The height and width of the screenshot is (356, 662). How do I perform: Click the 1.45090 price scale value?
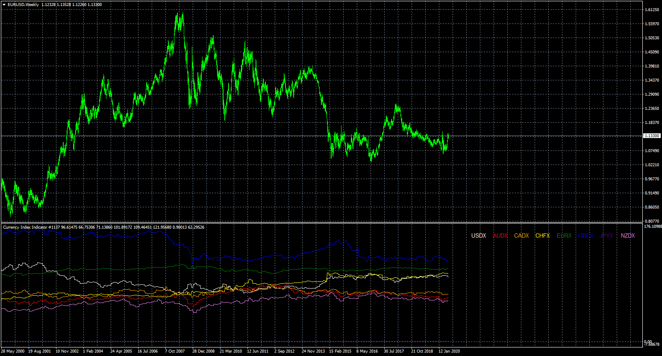pos(651,52)
